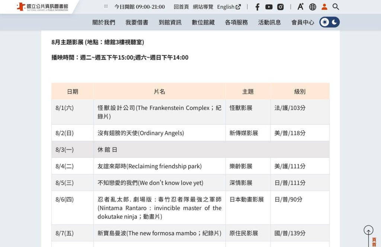The image size is (381, 247).
Task: Select the 8/7(五) date cell
Action: point(73,233)
